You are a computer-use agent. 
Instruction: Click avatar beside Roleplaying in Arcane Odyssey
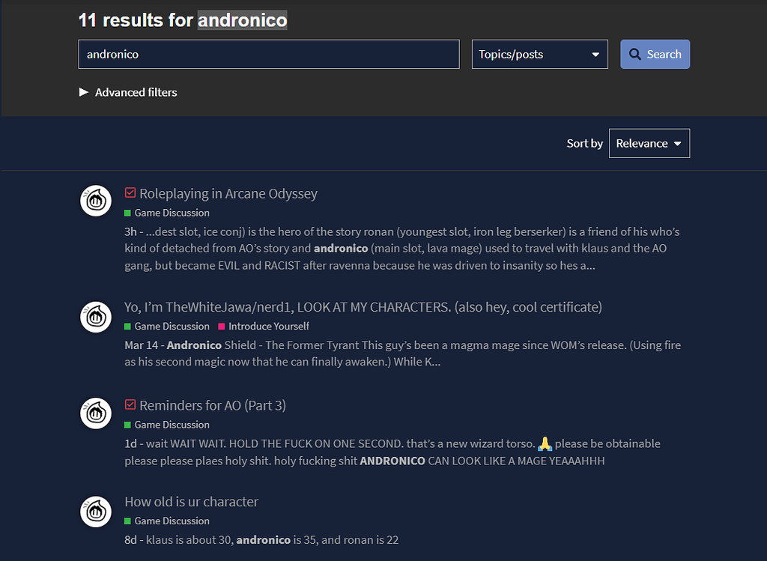click(x=96, y=201)
